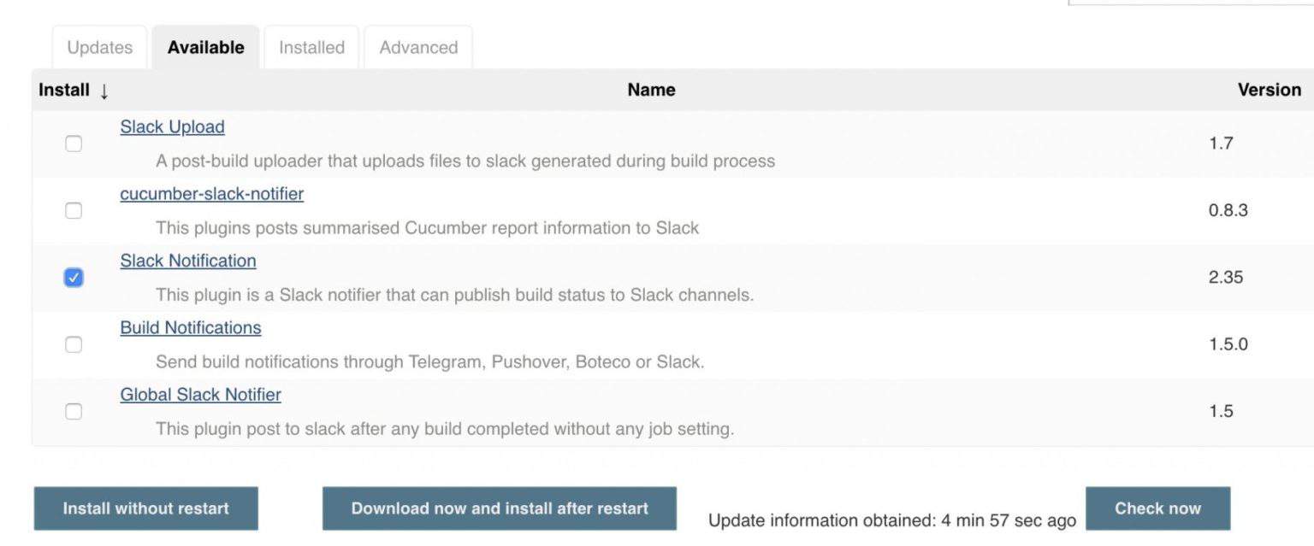Select Global Slack Notifier for install
This screenshot has width=1314, height=546.
(x=74, y=411)
